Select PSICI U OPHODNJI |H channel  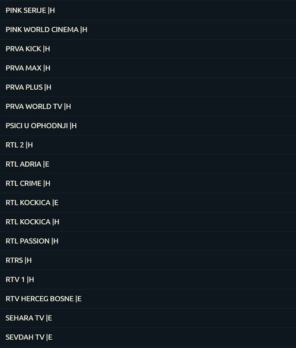tap(148, 126)
